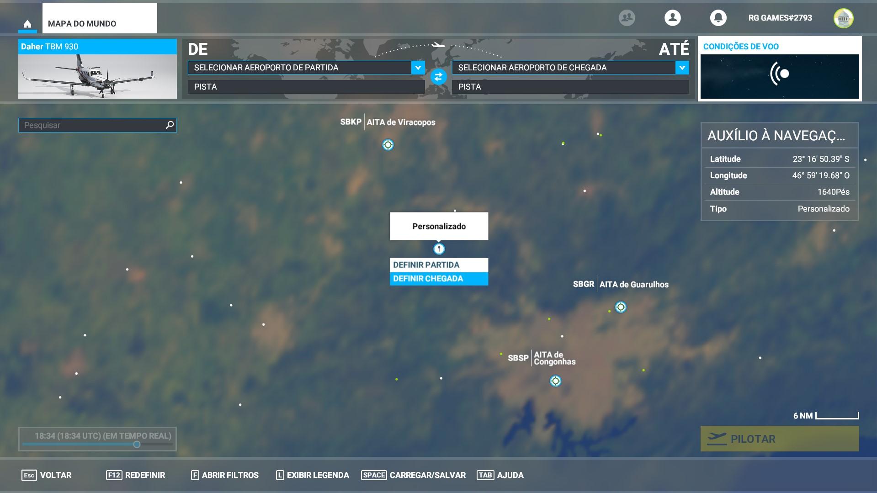Open the multiplayer friends icon
877x493 pixels.
(x=627, y=18)
